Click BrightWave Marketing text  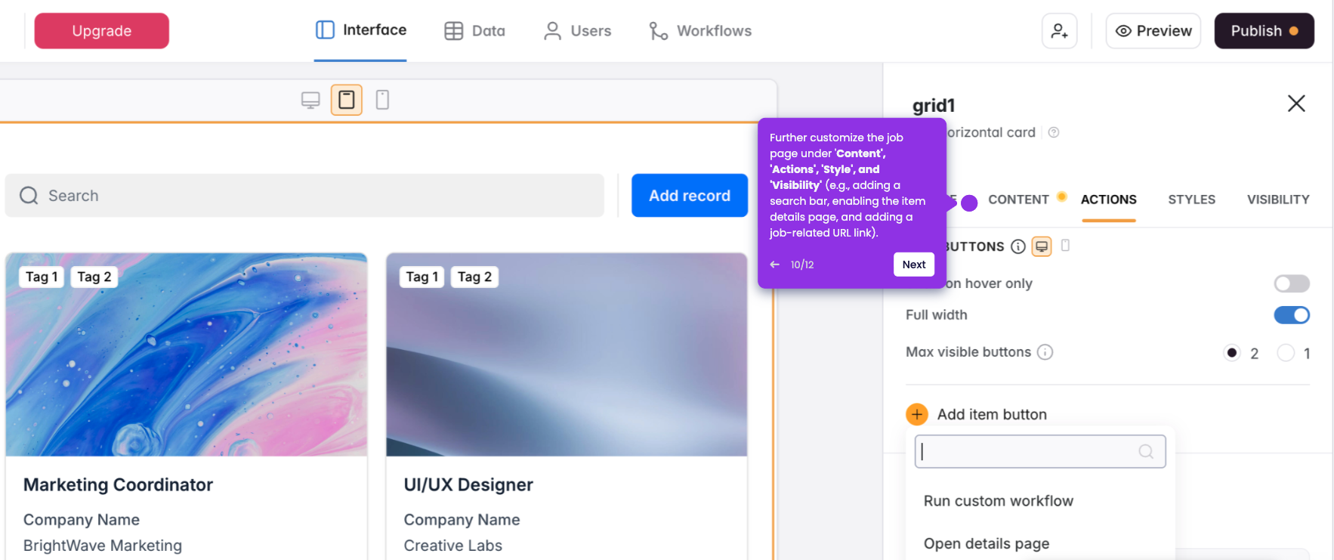click(x=103, y=546)
